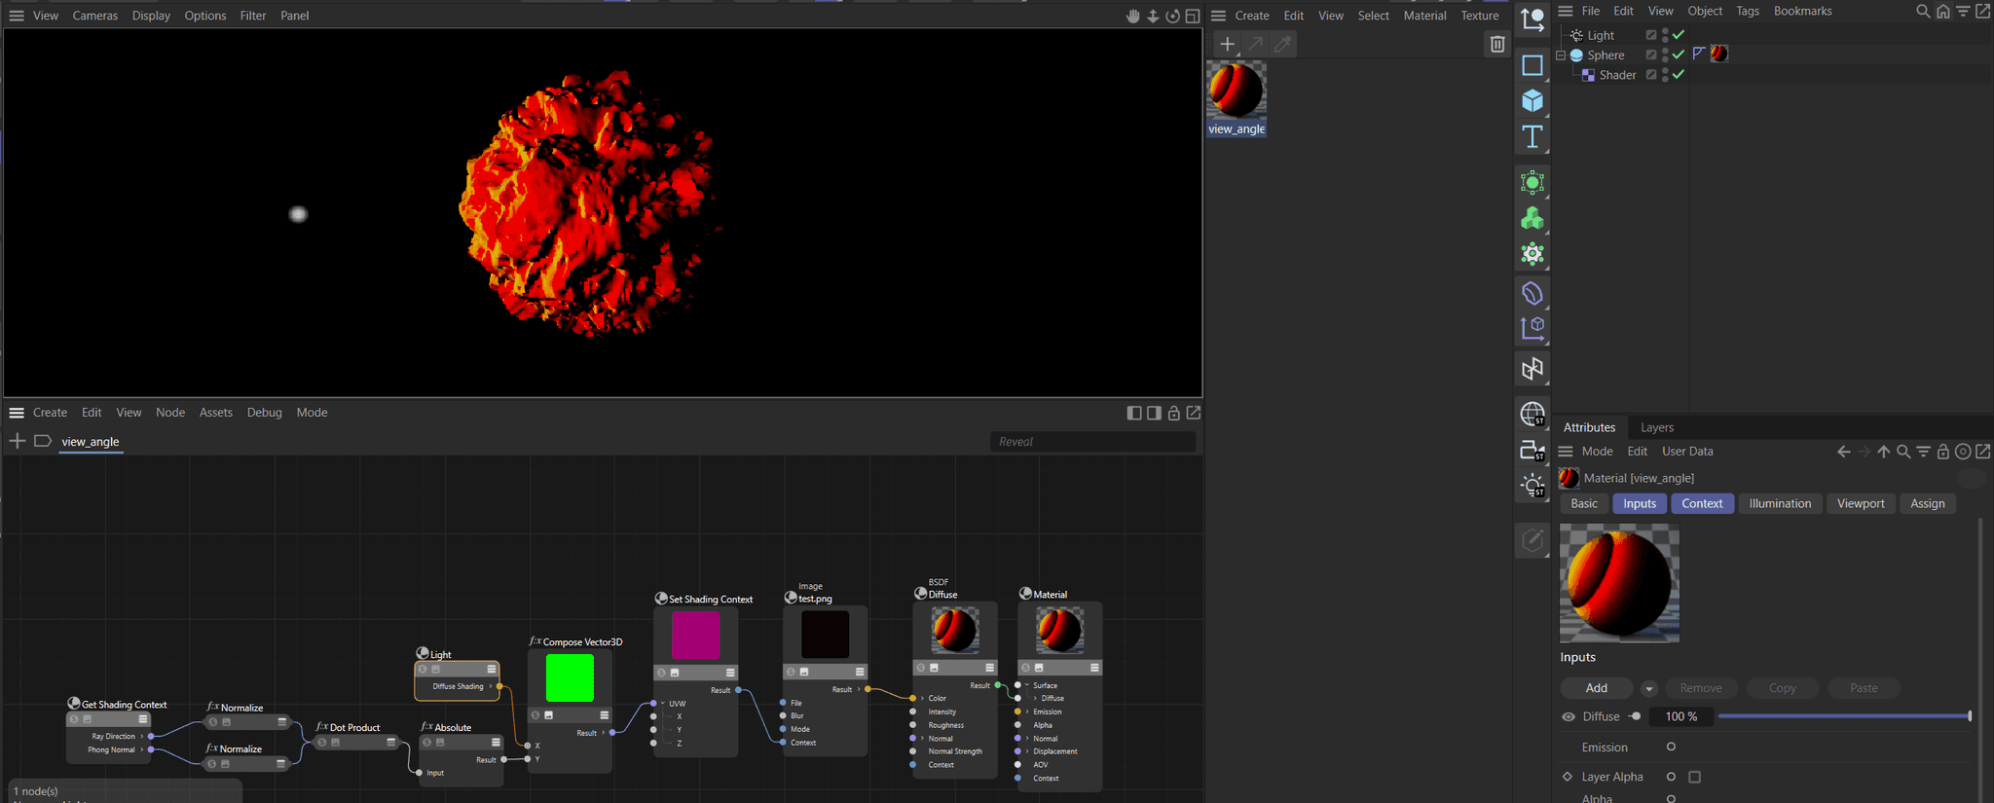The image size is (1994, 803).
Task: Click the viewport dolly zoom icon
Action: (1153, 16)
